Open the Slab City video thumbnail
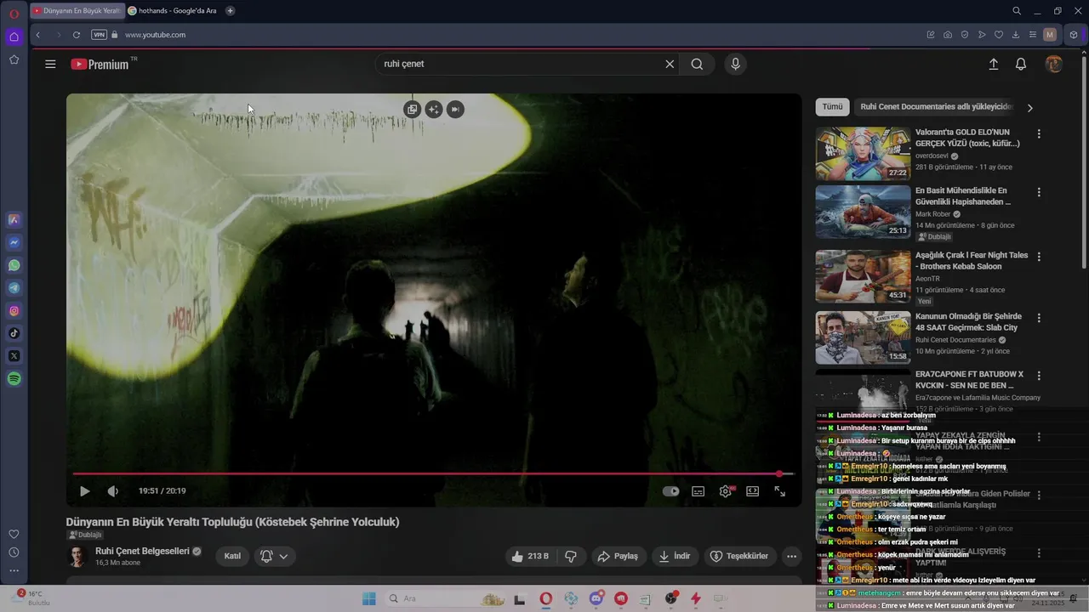 click(x=863, y=337)
